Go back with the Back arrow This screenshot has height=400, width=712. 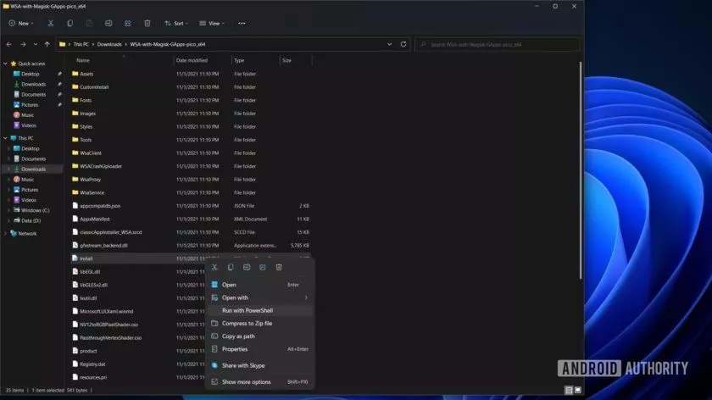(9, 43)
